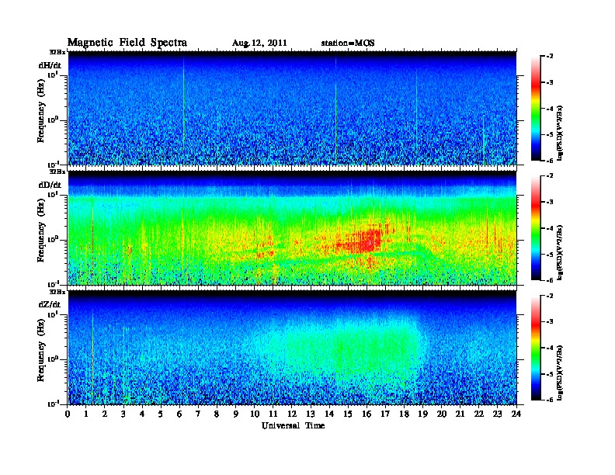
Task: Click the "12" hour tick label
Action: (x=292, y=414)
